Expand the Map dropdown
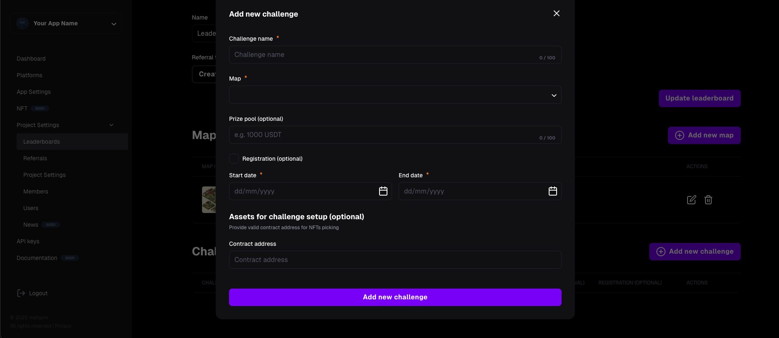Viewport: 779px width, 338px height. [395, 95]
